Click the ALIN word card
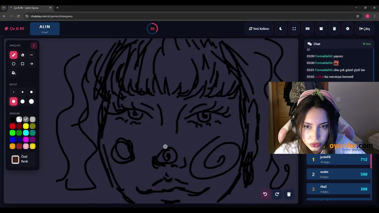The image size is (379, 213). (x=45, y=29)
